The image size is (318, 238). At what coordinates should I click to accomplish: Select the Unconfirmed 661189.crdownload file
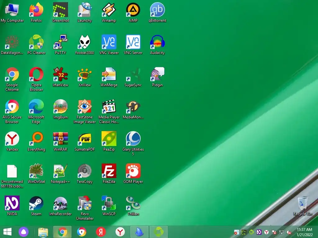[x=12, y=176]
